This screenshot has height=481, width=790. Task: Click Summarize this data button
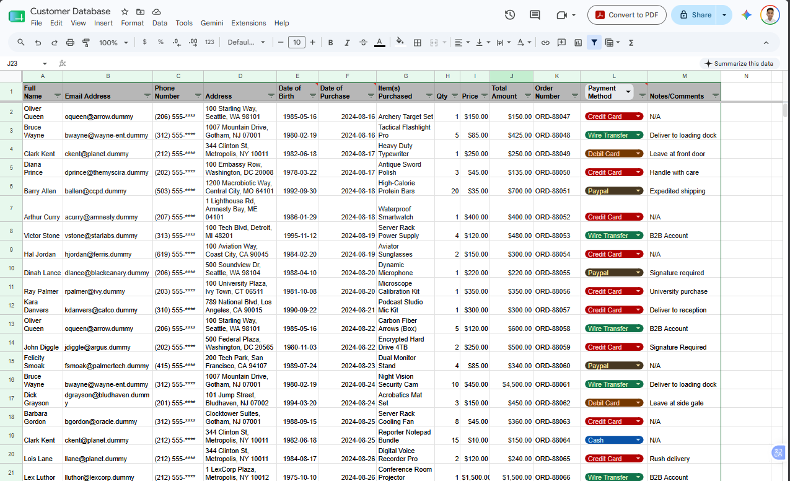739,63
